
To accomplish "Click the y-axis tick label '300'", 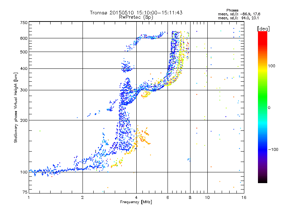I will point(24,90).
